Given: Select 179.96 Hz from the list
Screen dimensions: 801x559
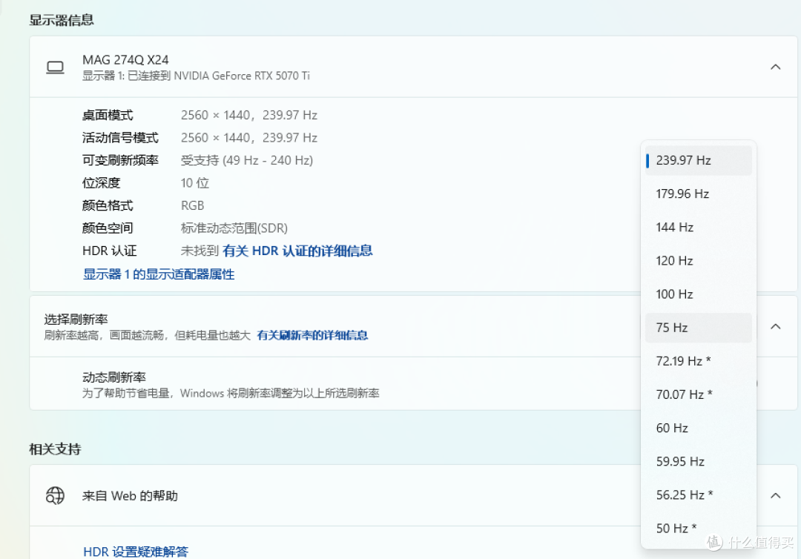Looking at the screenshot, I should click(x=699, y=194).
